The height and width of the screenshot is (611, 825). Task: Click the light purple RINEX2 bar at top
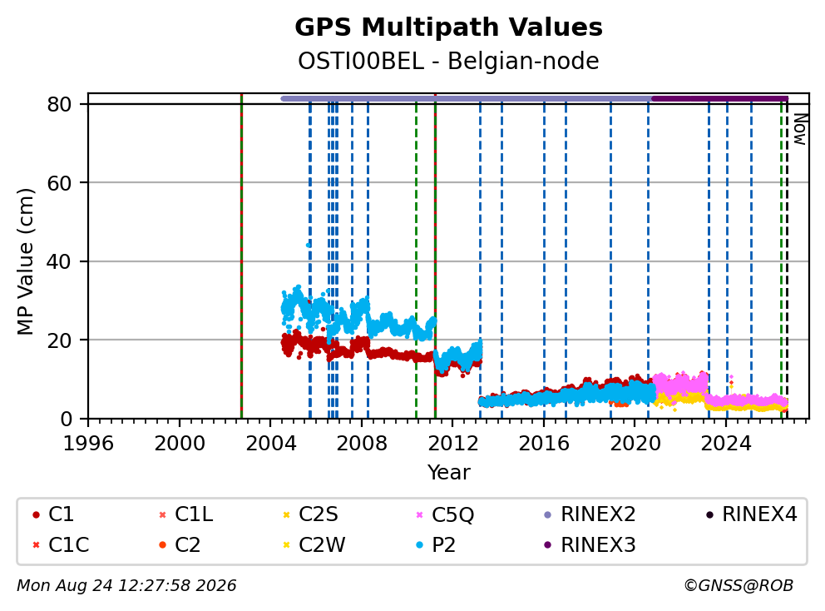pos(467,98)
